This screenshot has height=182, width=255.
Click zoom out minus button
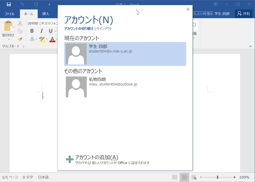coord(201,177)
